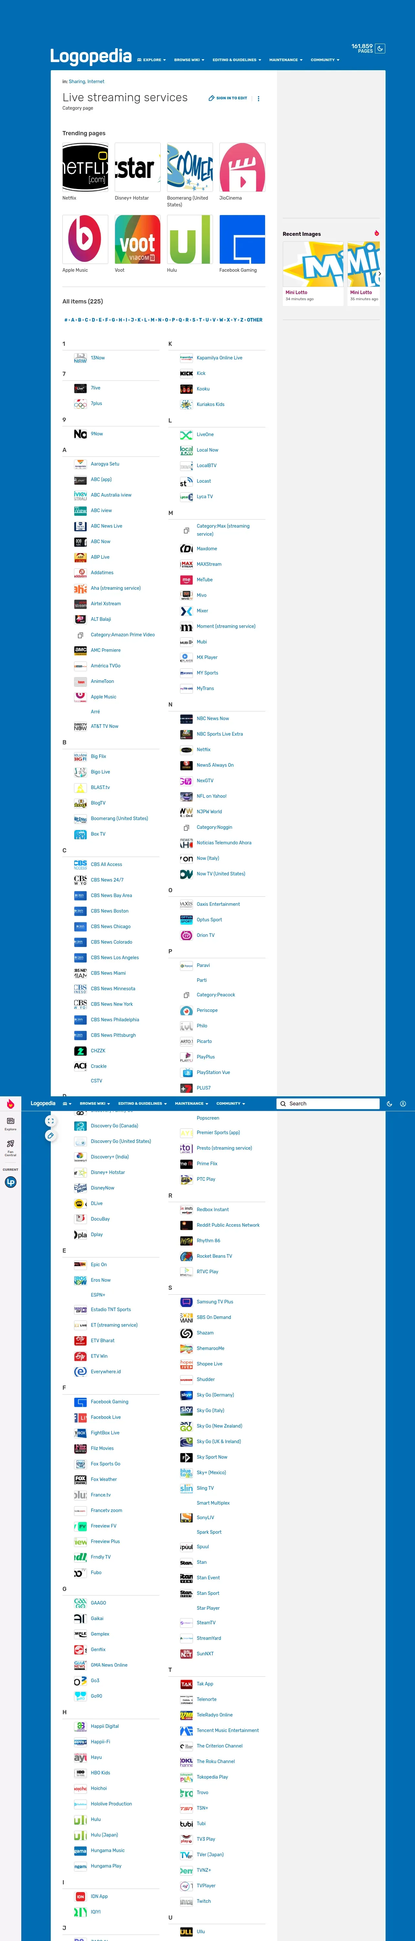Open the three-dot more options menu
Image resolution: width=415 pixels, height=1941 pixels.
[258, 98]
